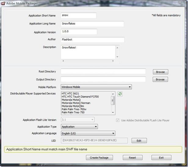188x167 pixels.
Task: Expand the Application Type dropdown
Action: coord(79,126)
